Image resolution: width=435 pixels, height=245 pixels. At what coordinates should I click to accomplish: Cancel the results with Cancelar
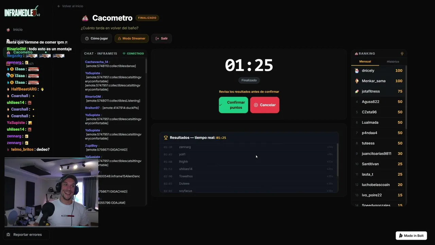[x=265, y=105]
